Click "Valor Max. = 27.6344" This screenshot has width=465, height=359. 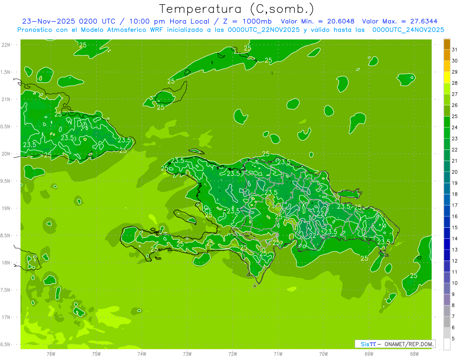(x=400, y=21)
